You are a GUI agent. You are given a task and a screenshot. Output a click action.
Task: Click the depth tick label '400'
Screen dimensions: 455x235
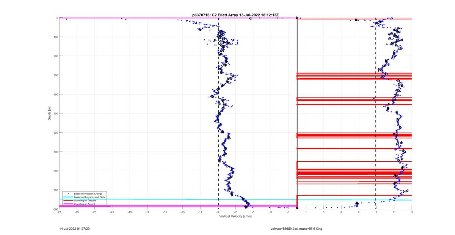pos(55,94)
